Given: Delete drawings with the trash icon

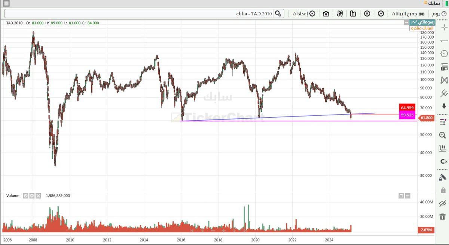Looking at the screenshot, I should coord(443,217).
